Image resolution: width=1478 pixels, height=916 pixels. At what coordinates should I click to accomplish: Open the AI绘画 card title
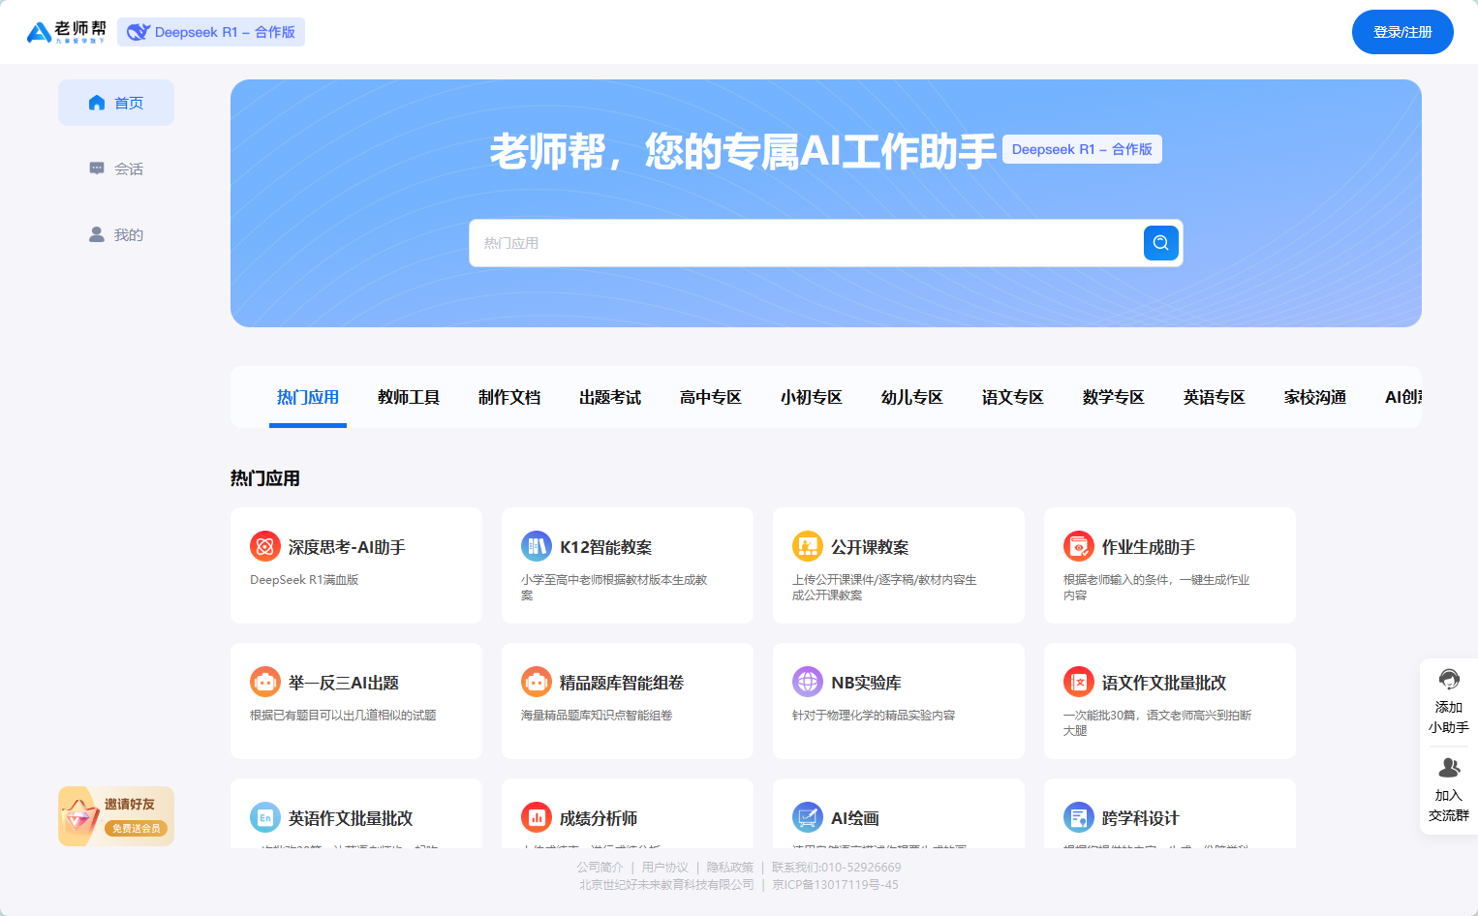click(x=855, y=818)
